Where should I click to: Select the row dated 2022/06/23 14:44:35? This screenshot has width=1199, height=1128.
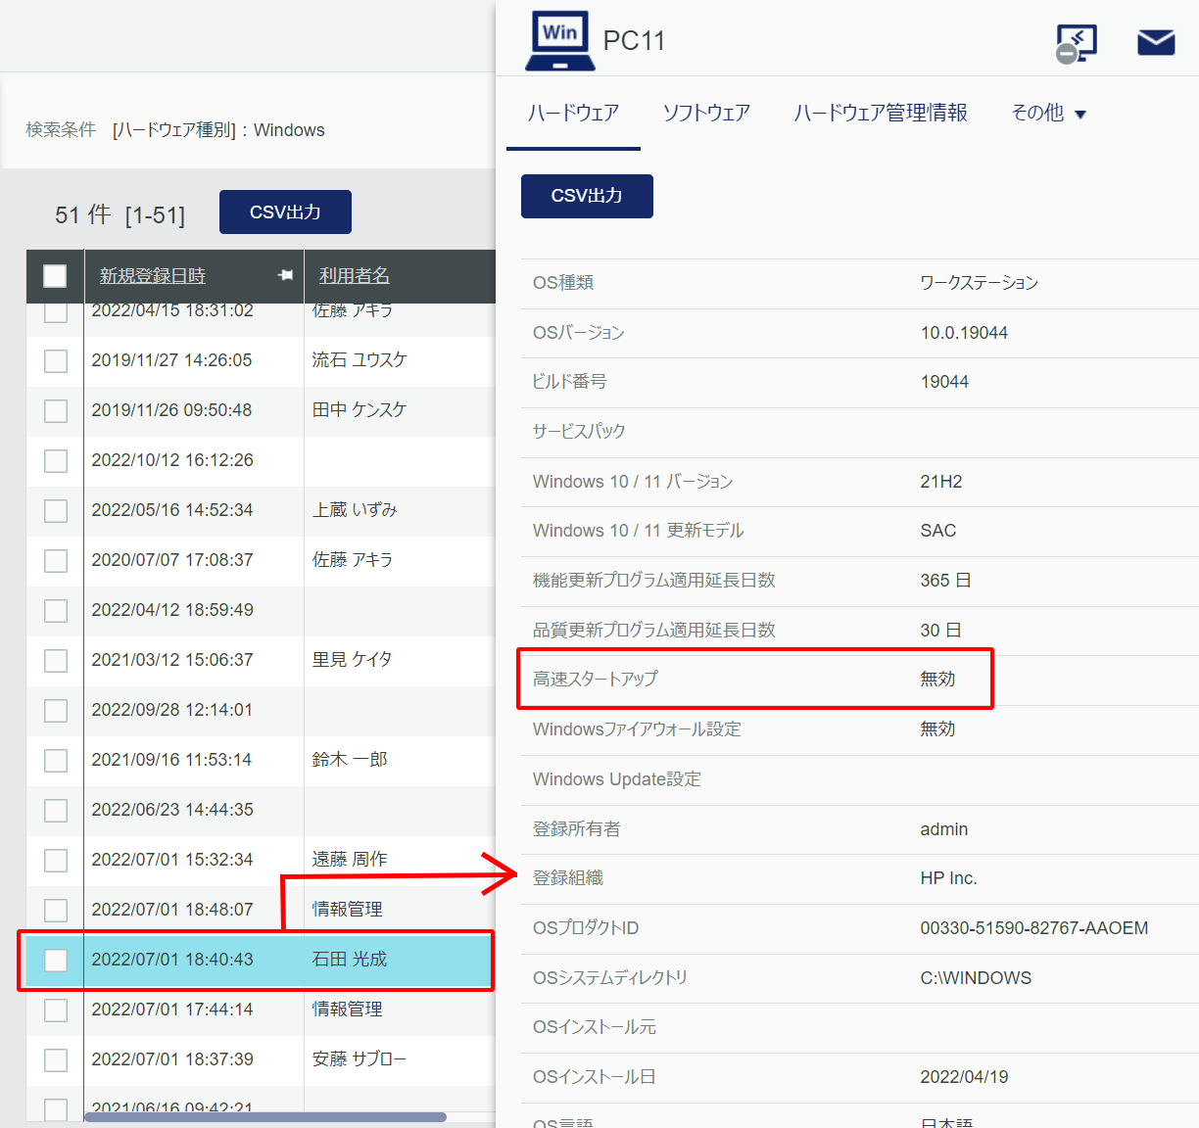click(260, 810)
